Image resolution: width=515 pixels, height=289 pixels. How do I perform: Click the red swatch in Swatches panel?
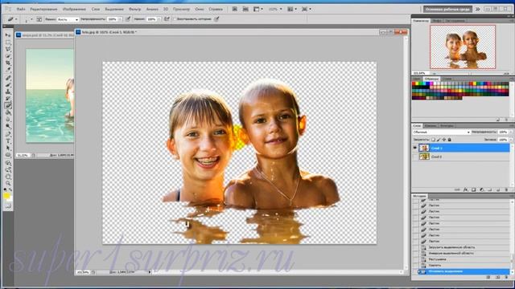[x=414, y=83]
